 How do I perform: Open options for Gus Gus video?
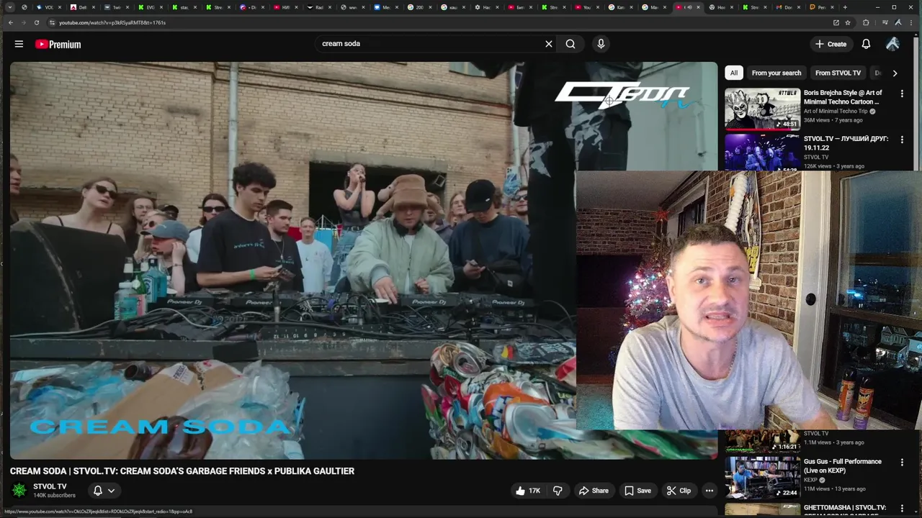[902, 463]
